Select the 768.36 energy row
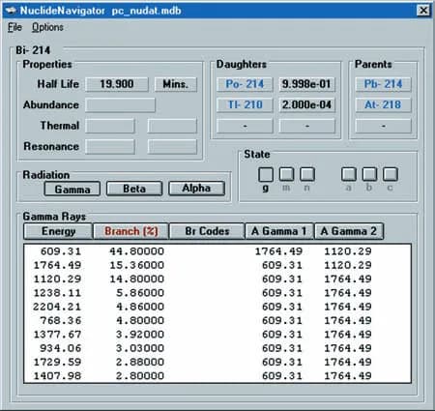 pos(217,320)
